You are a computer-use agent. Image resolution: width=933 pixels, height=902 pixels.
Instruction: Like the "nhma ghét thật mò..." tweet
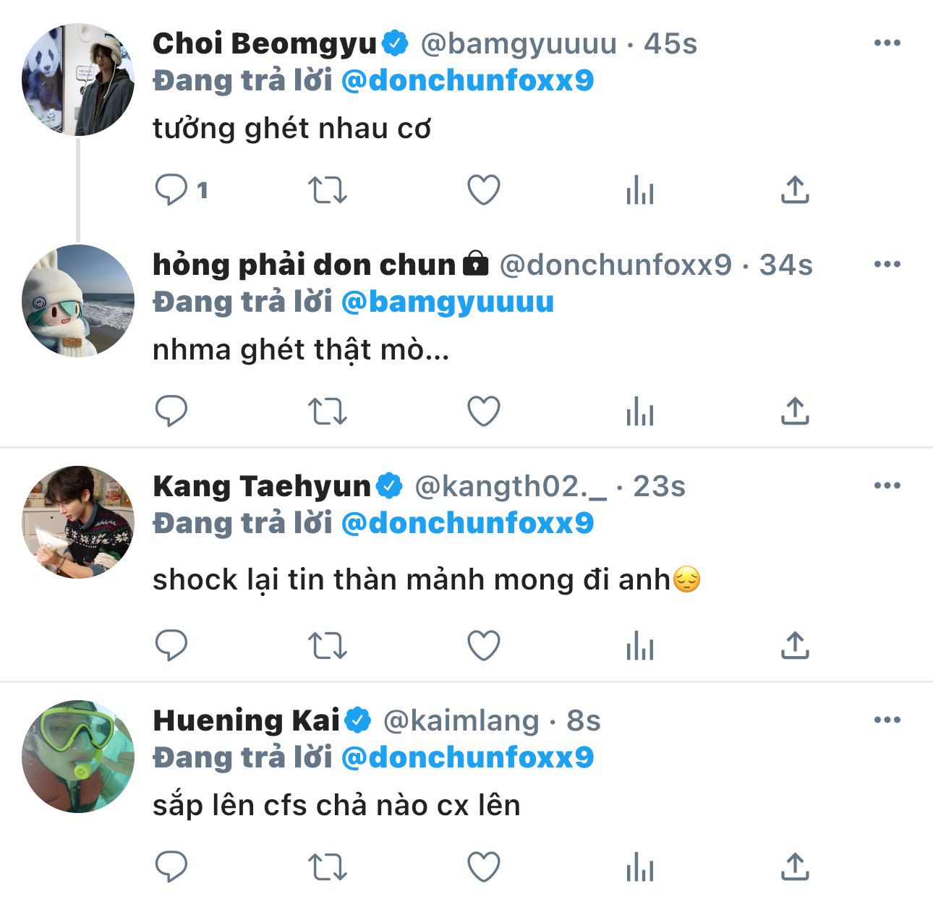pos(484,412)
